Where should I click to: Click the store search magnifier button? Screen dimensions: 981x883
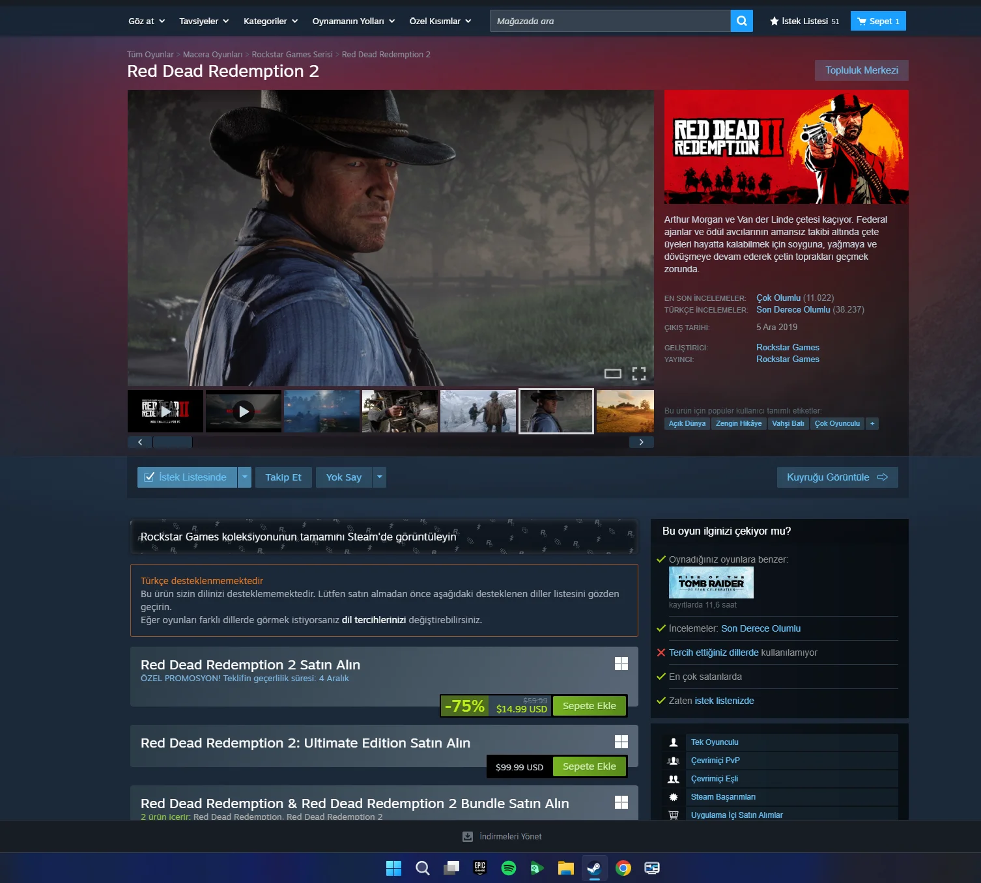pyautogui.click(x=741, y=21)
